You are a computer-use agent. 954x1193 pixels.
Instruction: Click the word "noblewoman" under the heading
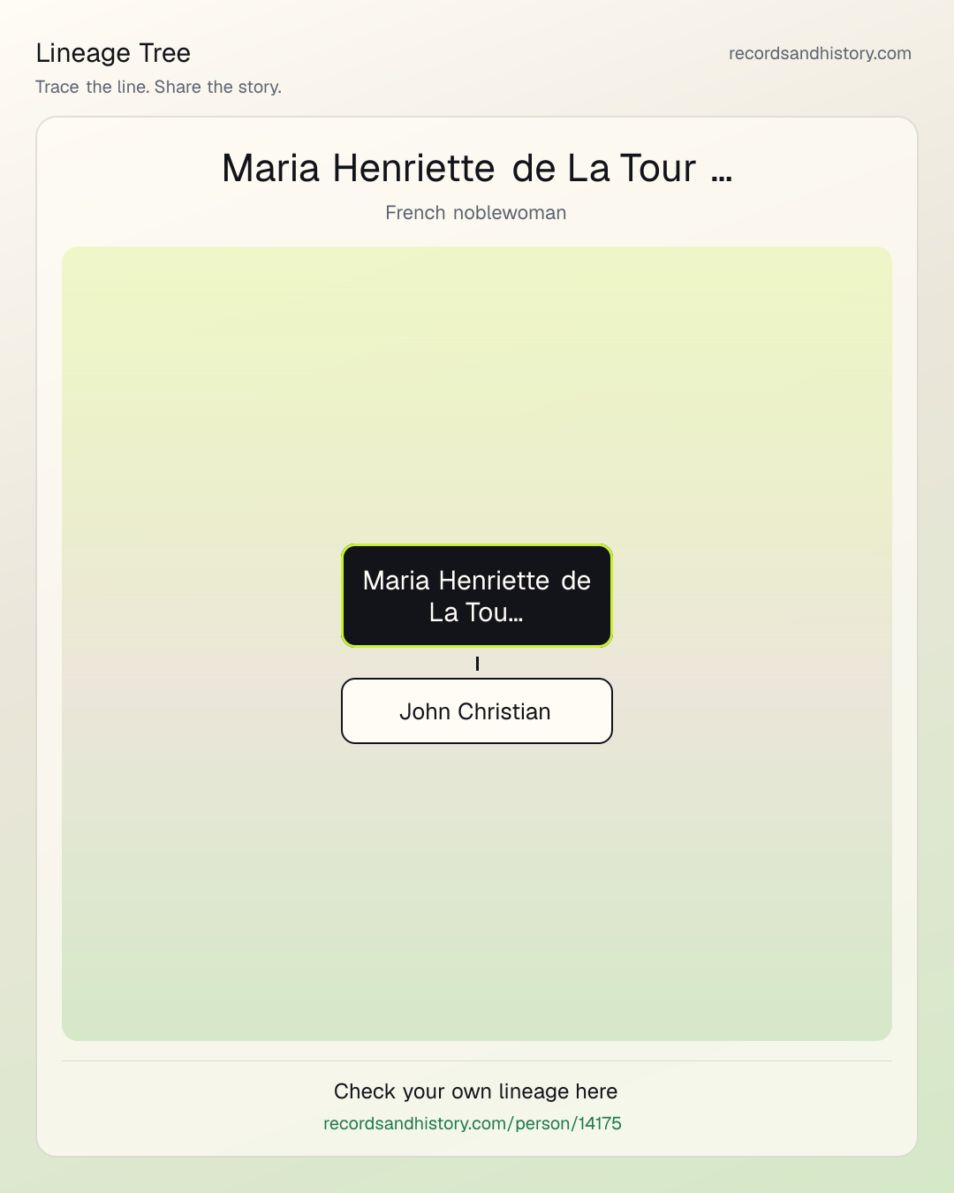[510, 213]
